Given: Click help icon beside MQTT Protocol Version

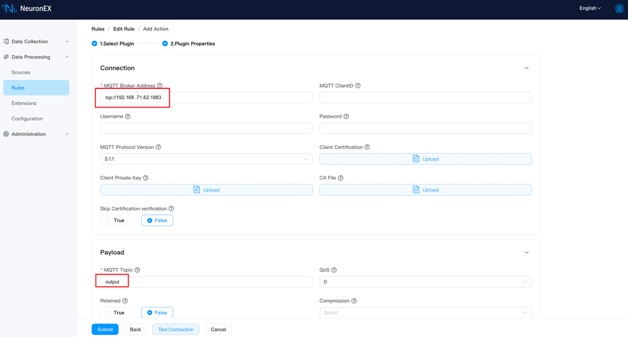Looking at the screenshot, I should click(x=158, y=147).
